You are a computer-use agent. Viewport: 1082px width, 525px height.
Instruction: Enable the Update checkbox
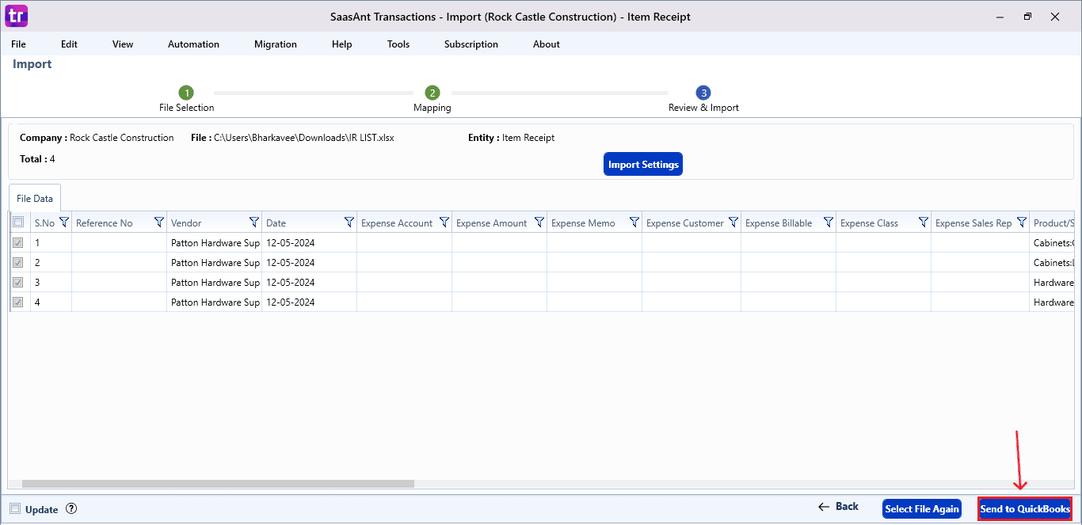15,509
